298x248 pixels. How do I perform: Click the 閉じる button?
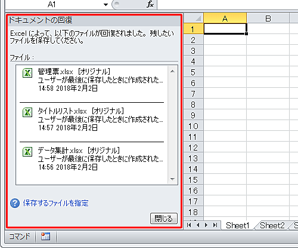pos(164,219)
